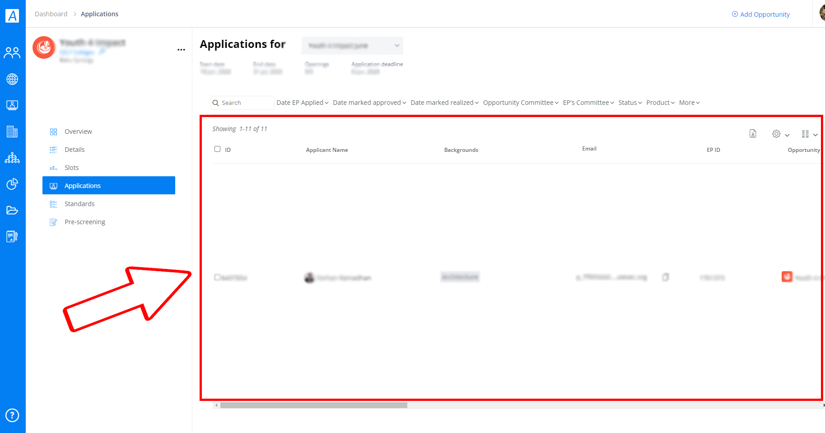Click the Add Opportunity link
This screenshot has width=825, height=433.
click(x=761, y=14)
